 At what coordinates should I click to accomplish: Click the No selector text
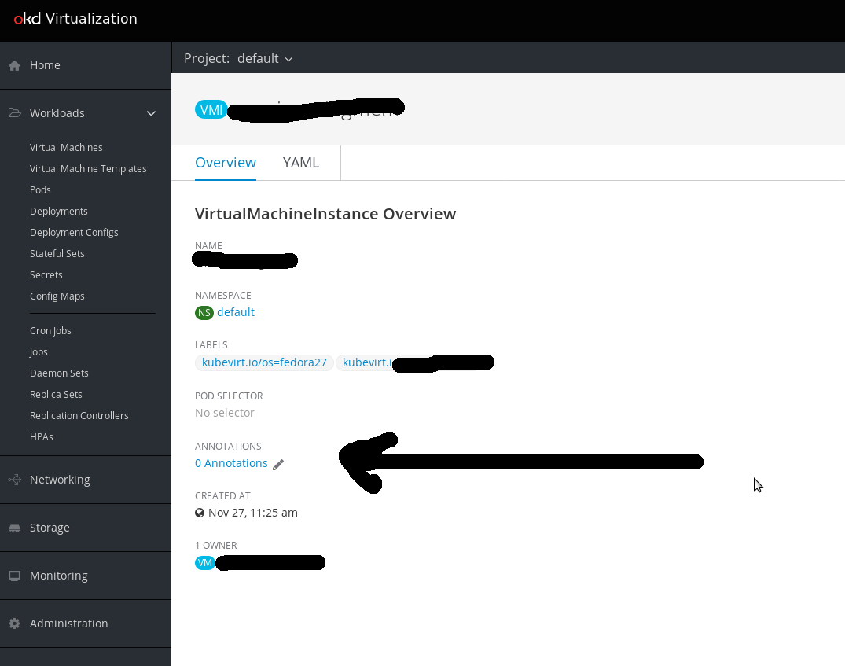tap(225, 413)
